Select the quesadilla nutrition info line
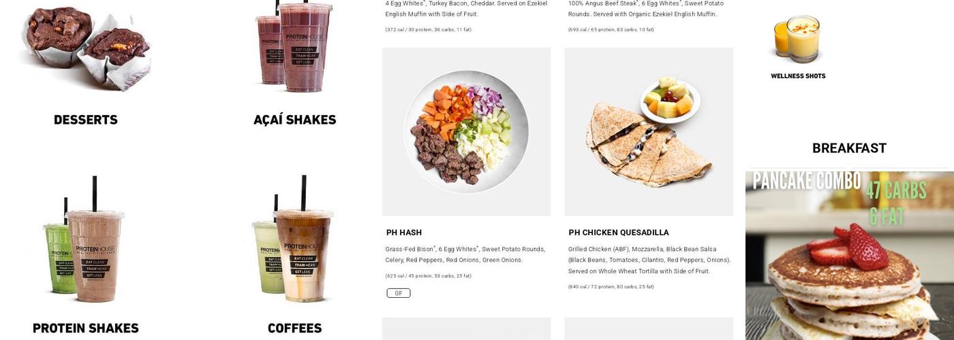This screenshot has height=340, width=954. [611, 287]
